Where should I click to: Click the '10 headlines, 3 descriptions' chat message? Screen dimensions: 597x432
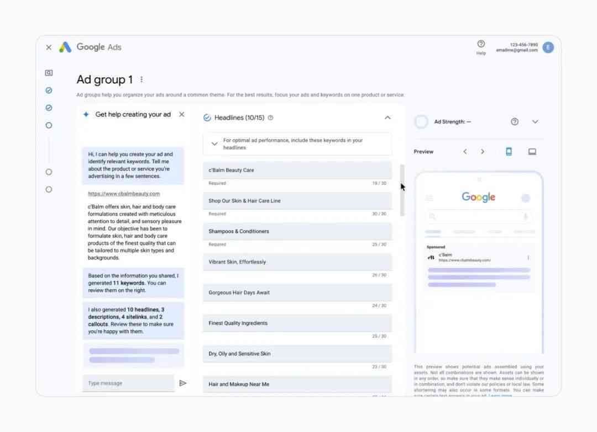[x=133, y=321]
